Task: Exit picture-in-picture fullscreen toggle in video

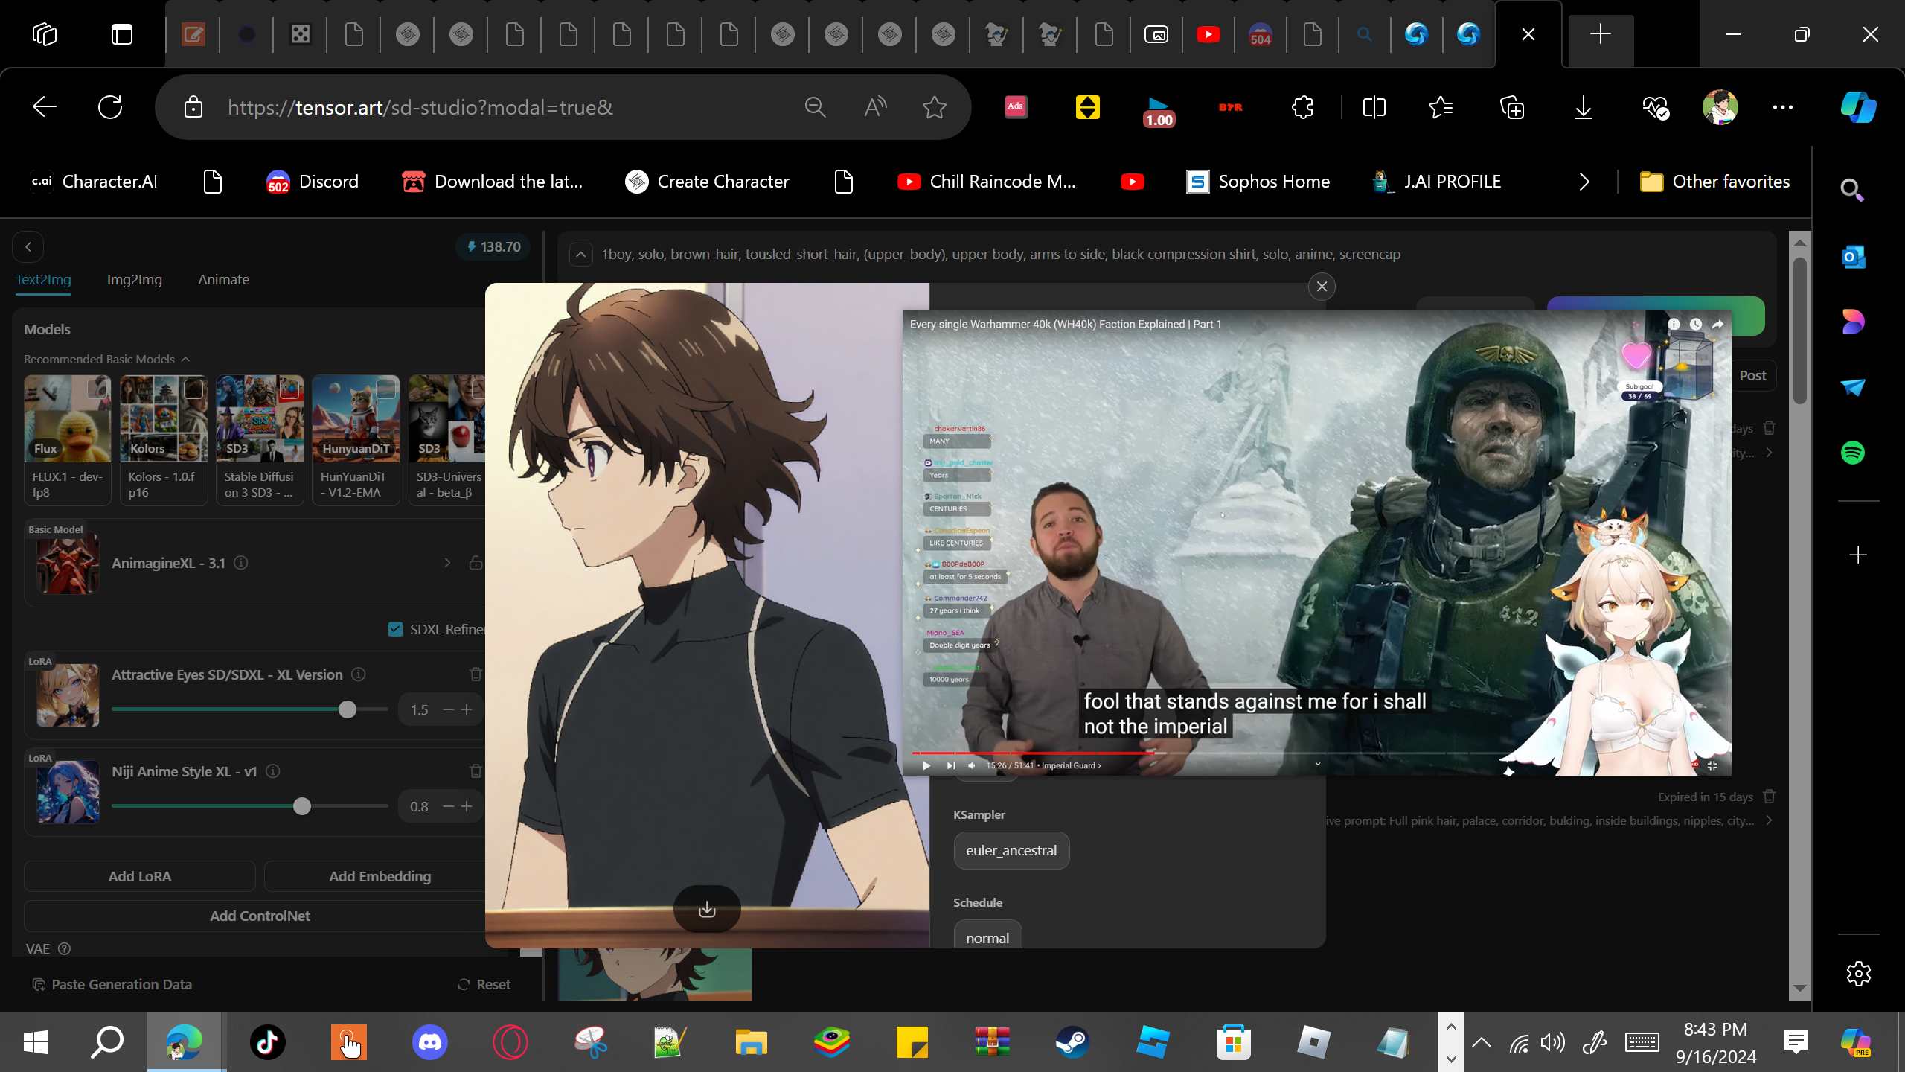Action: (1712, 765)
